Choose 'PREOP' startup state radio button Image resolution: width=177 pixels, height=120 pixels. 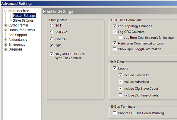click(52, 32)
